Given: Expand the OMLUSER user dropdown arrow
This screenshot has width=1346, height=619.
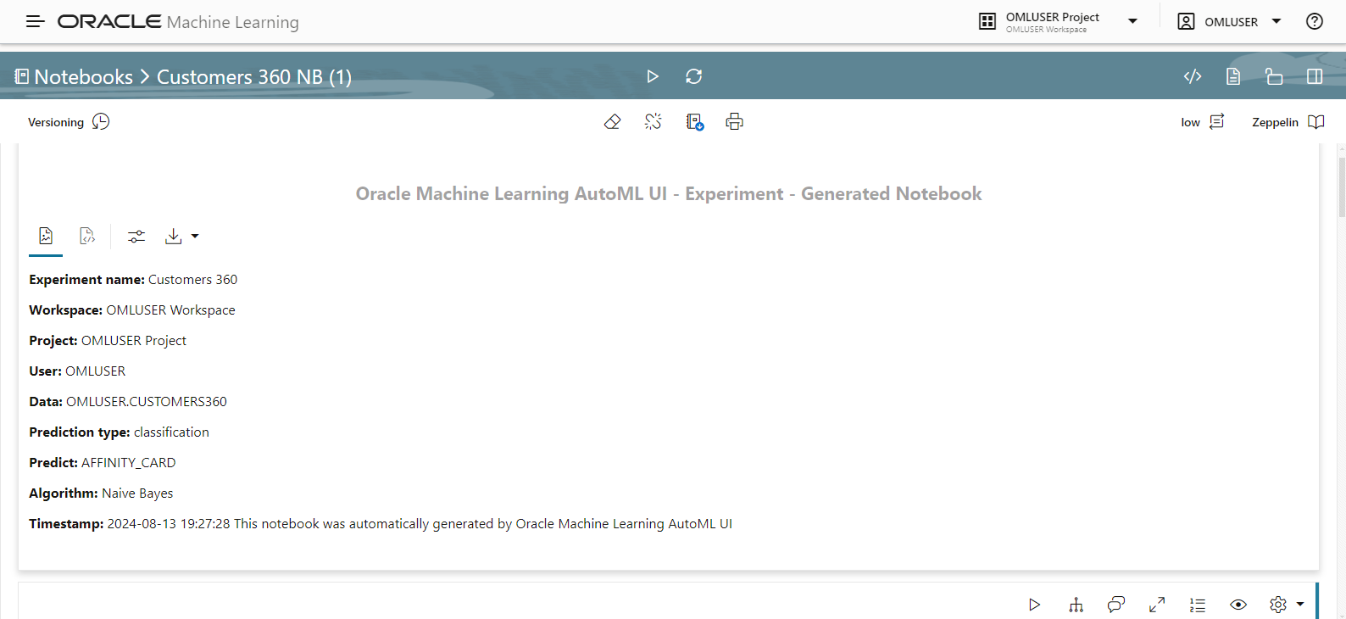Looking at the screenshot, I should (1276, 21).
